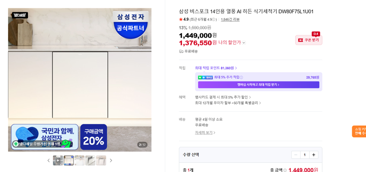Viewport: 366px width, 172px height.
Task: Click 자세히 보기 delivery link
Action: [x=205, y=133]
